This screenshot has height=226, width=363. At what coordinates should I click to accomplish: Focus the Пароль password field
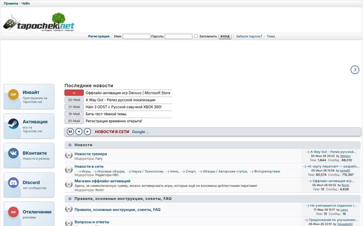coord(178,36)
